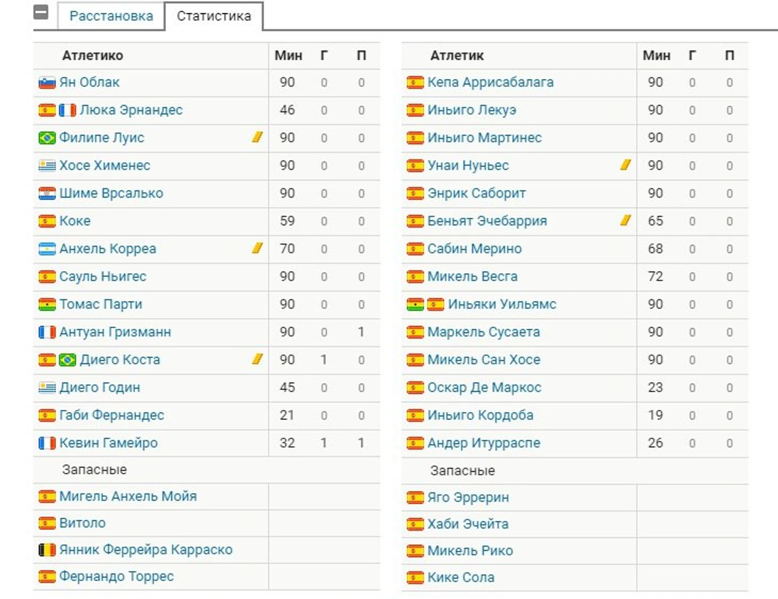Click the France flag beside Люка Эрнандес
This screenshot has height=599, width=778.
click(x=68, y=110)
